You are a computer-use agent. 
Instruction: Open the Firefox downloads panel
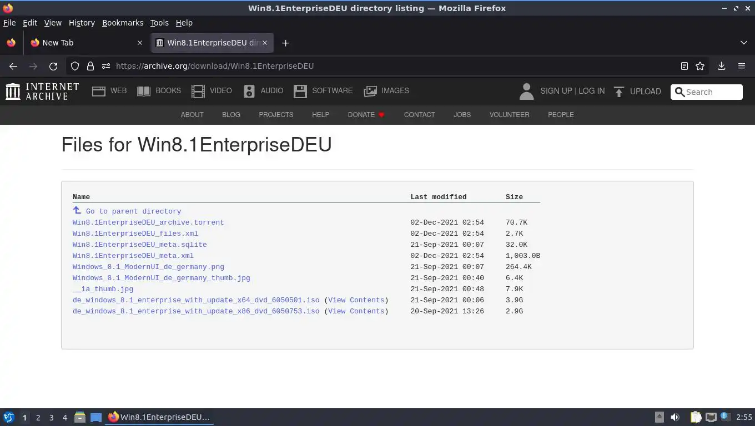point(722,66)
